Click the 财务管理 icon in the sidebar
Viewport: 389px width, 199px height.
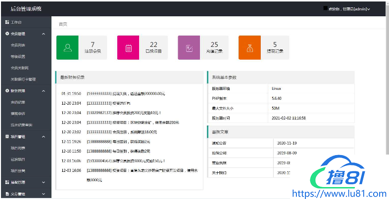coord(6,91)
